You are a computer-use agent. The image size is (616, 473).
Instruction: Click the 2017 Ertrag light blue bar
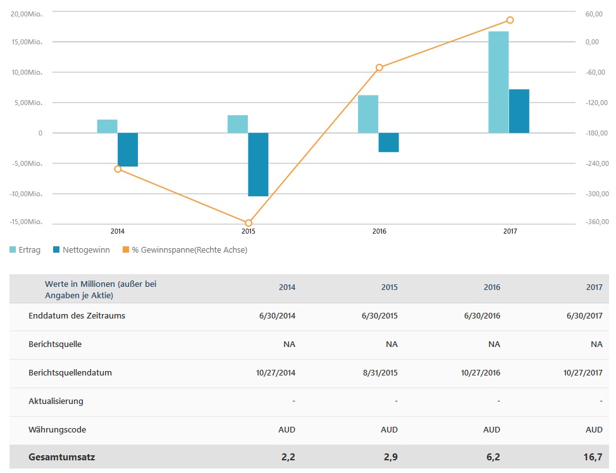(498, 82)
